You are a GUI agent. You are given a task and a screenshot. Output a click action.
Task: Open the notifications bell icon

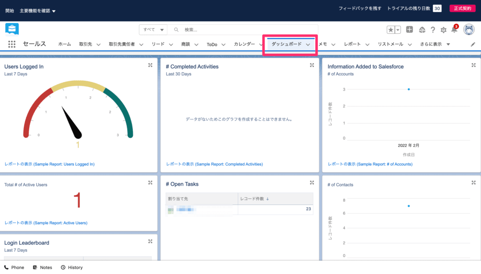[454, 30]
